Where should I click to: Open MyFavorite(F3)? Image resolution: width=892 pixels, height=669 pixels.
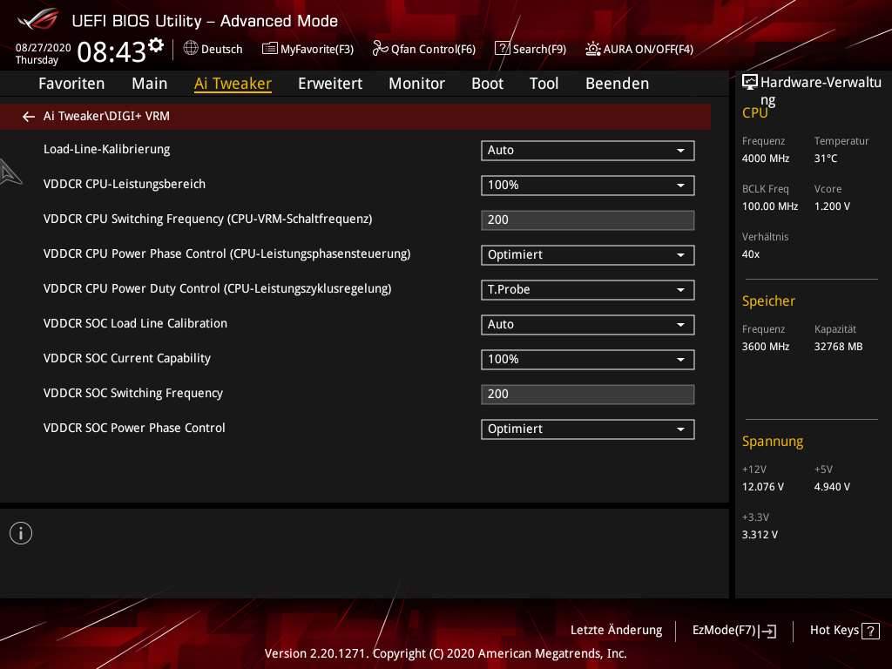[307, 49]
